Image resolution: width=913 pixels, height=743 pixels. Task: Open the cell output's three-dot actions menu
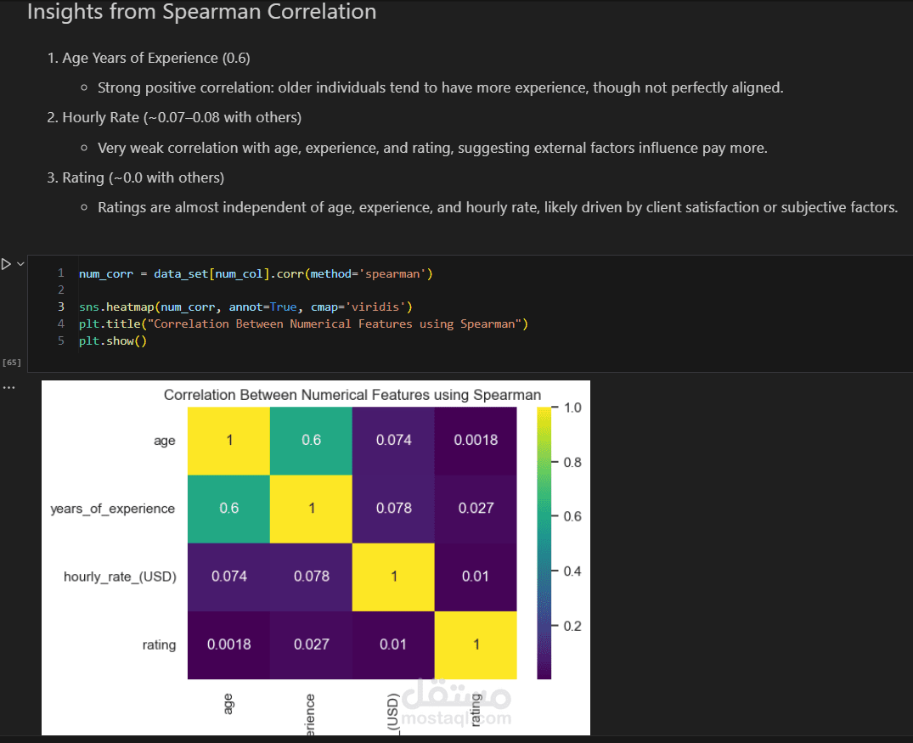tap(8, 388)
